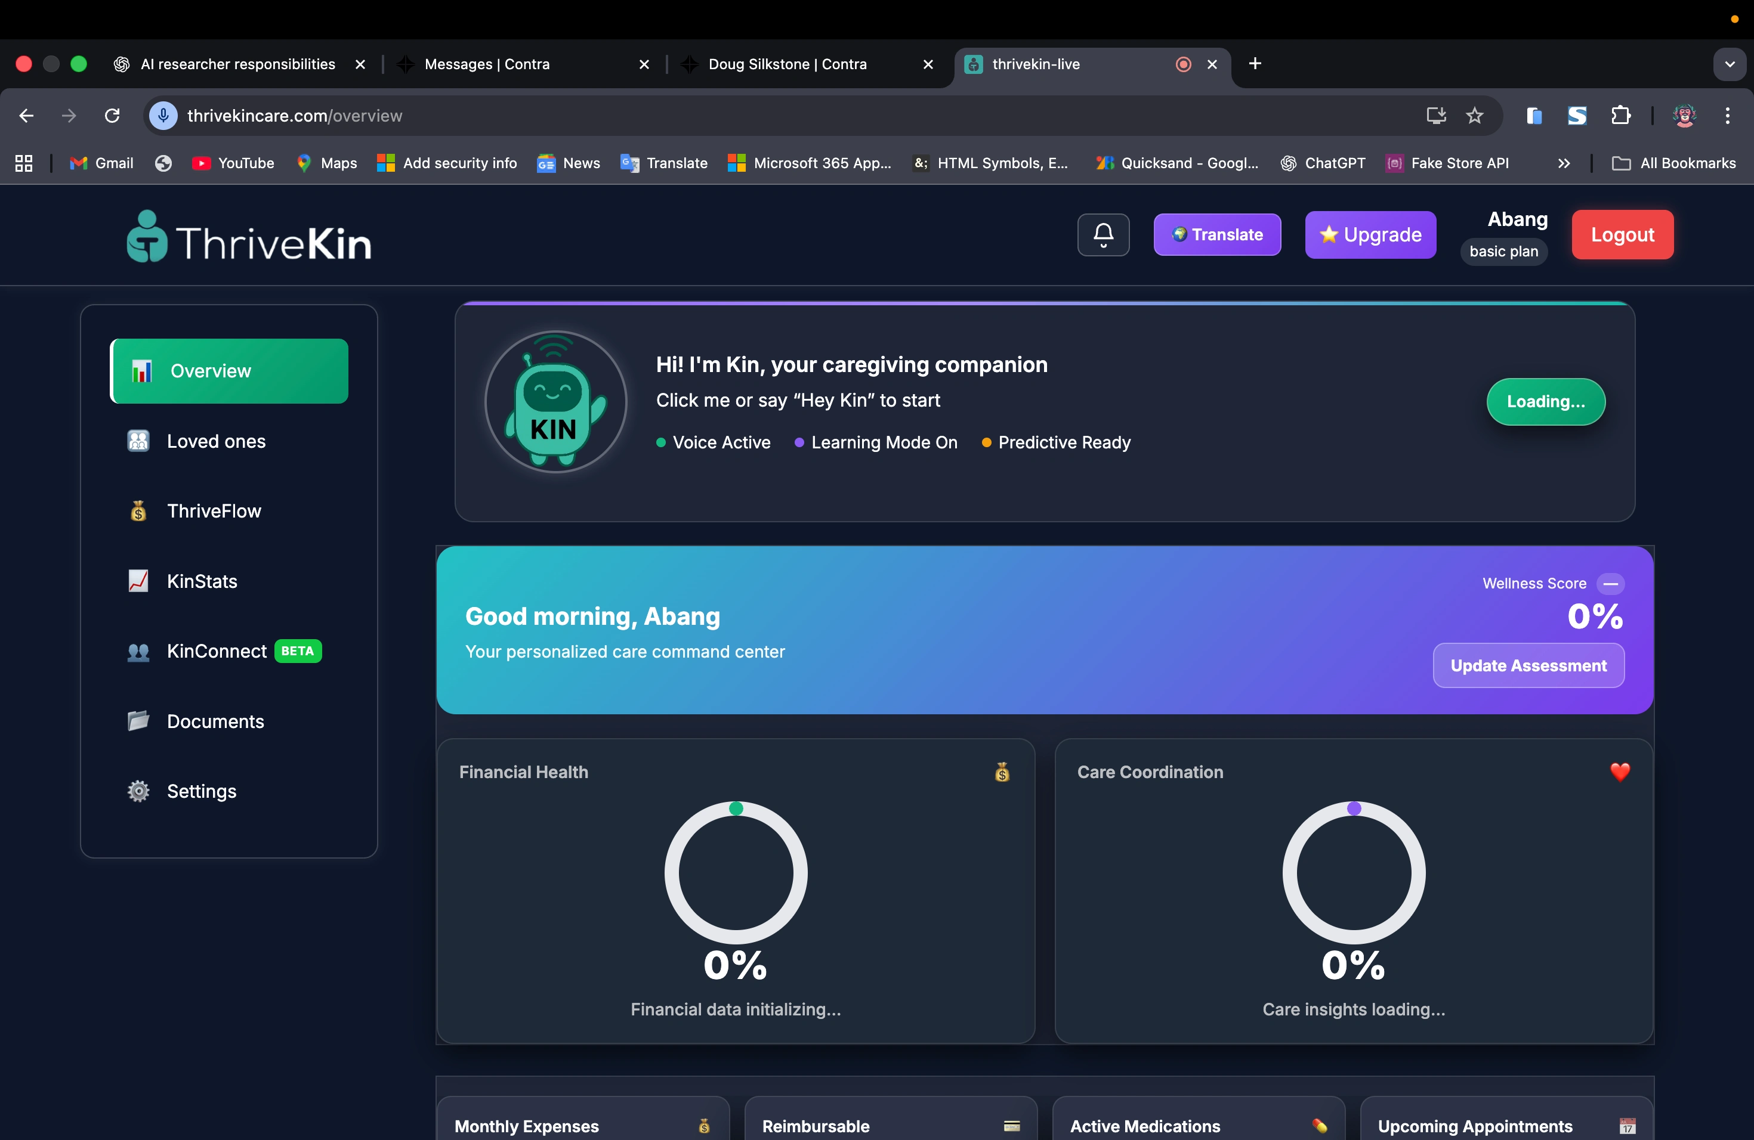This screenshot has width=1754, height=1140.
Task: Open the tab search dropdown arrow
Action: tap(1729, 64)
